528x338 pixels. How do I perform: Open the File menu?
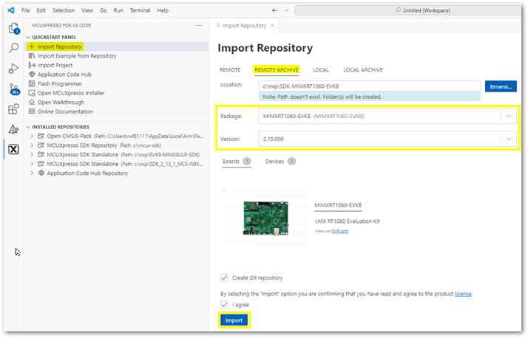tap(26, 10)
